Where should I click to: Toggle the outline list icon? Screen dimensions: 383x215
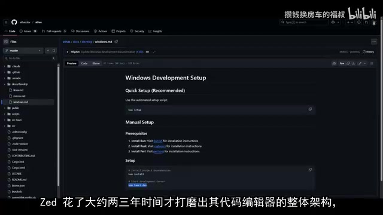(x=372, y=63)
